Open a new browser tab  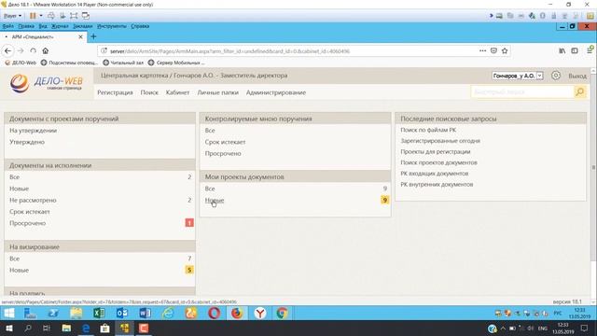[93, 36]
